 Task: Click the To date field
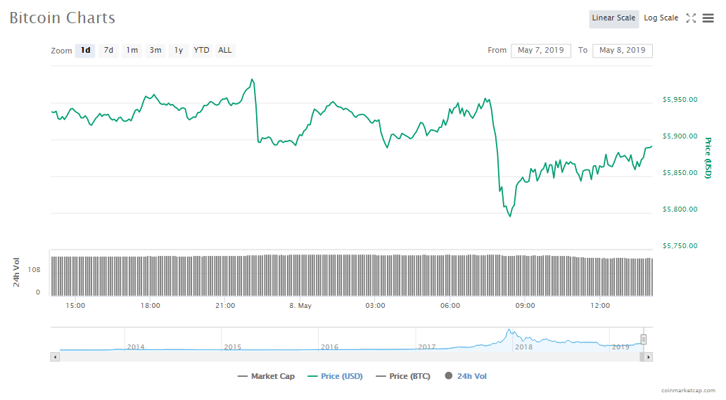click(622, 51)
